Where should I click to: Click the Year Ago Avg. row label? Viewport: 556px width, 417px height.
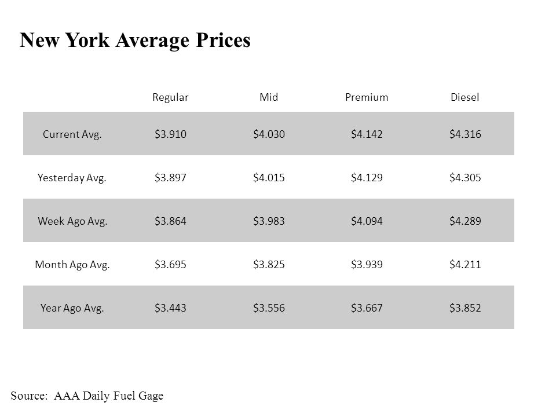click(x=72, y=308)
